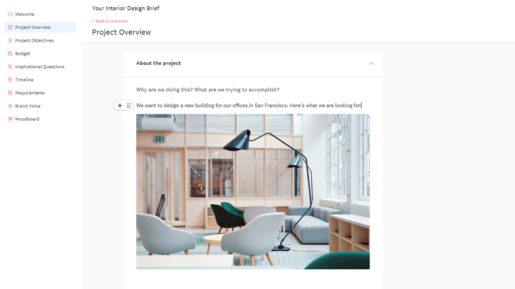This screenshot has height=289, width=515.
Task: Select the Brand Voice sidebar link
Action: (41, 106)
